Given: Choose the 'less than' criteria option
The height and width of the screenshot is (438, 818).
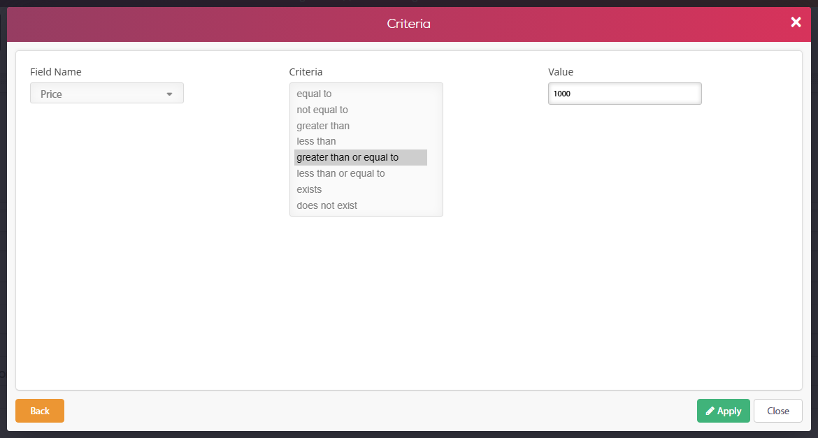Looking at the screenshot, I should [361, 141].
